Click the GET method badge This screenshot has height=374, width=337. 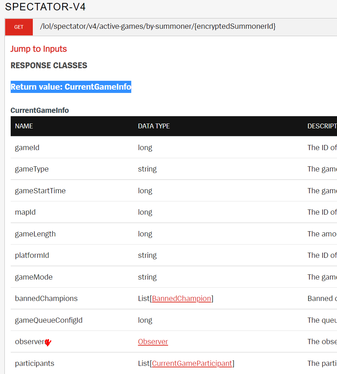click(x=18, y=27)
